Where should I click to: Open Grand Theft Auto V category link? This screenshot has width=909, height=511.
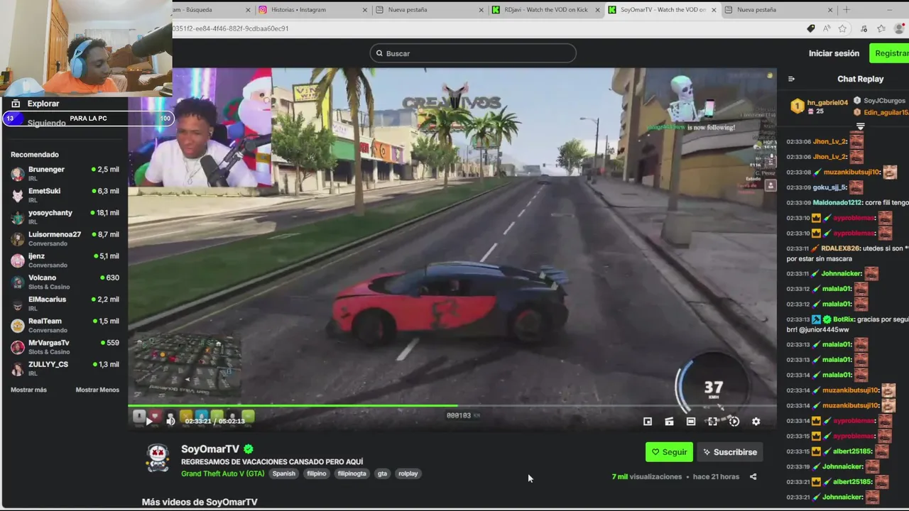pyautogui.click(x=222, y=473)
